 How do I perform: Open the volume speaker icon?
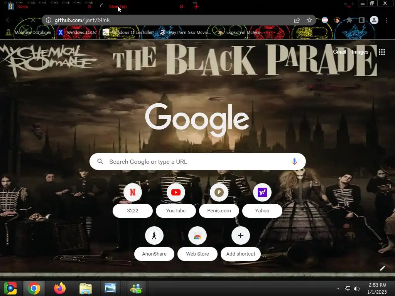357,289
